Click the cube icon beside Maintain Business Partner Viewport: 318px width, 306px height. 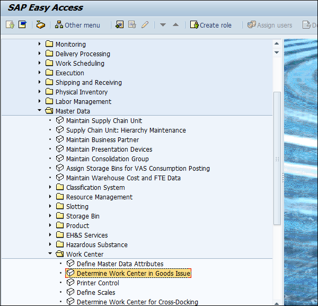[60, 139]
